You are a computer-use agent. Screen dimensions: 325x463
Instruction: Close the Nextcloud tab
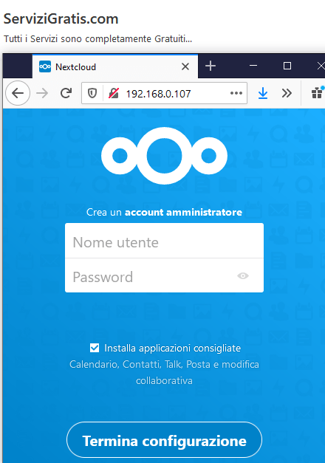(185, 66)
